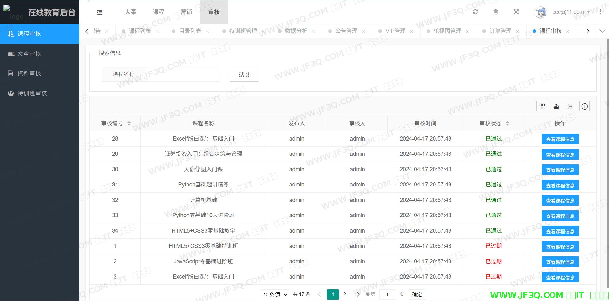Image resolution: width=609 pixels, height=301 pixels.
Task: Collapse the sidebar with the hamburger icon
Action: (x=100, y=12)
